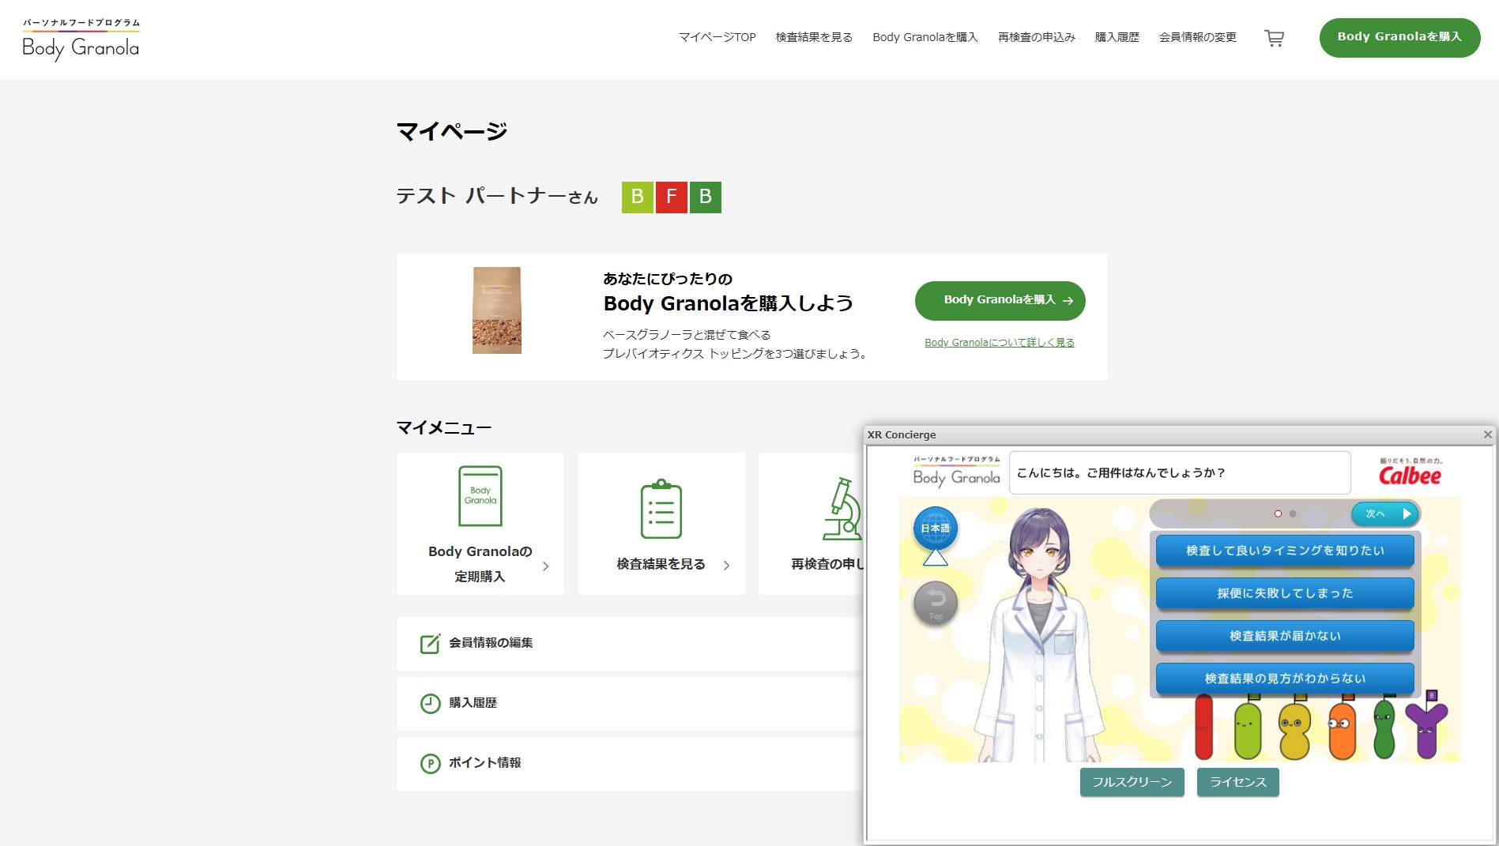Close the XR Concierge window

coord(1488,434)
